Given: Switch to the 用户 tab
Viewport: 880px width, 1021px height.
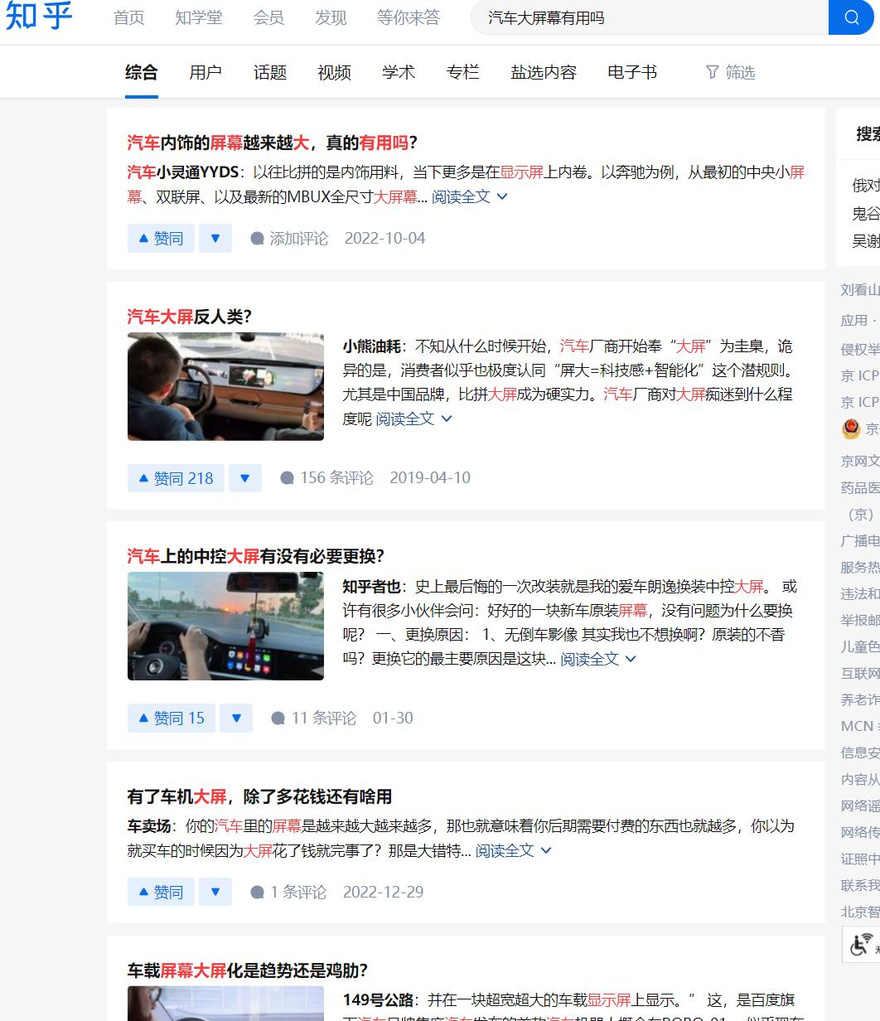Looking at the screenshot, I should pyautogui.click(x=205, y=72).
